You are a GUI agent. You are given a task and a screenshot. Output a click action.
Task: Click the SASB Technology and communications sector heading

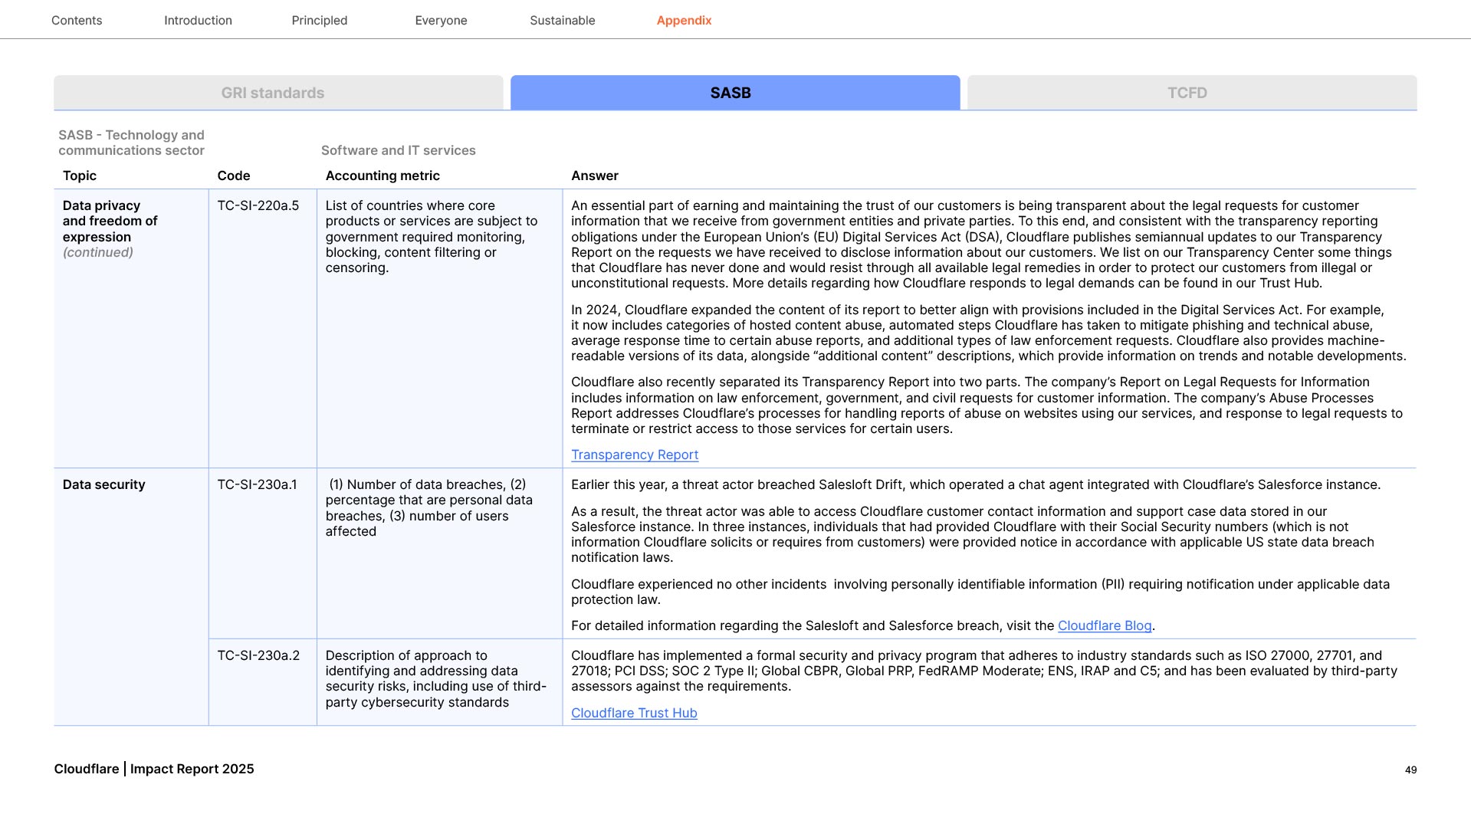point(131,143)
